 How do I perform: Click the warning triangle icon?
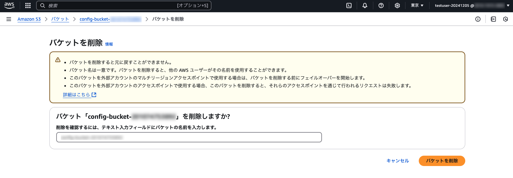tap(58, 60)
